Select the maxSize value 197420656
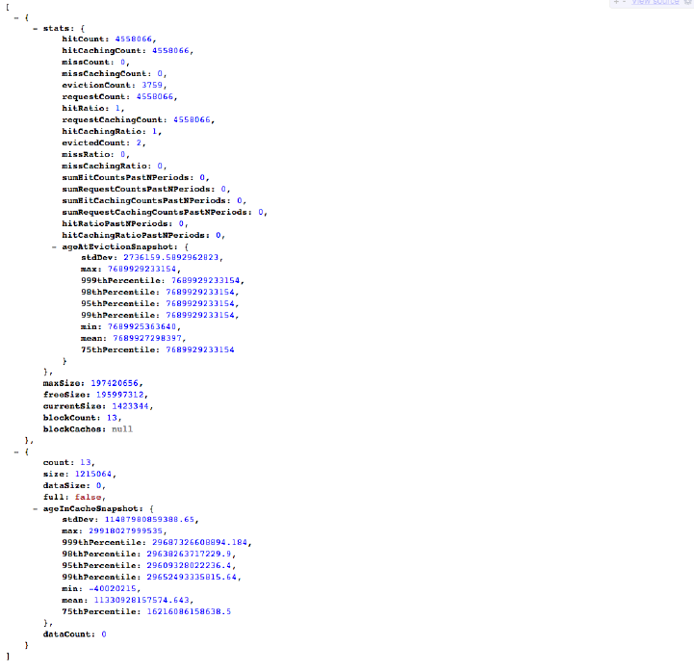Screen dimensions: 694x671 coord(115,383)
